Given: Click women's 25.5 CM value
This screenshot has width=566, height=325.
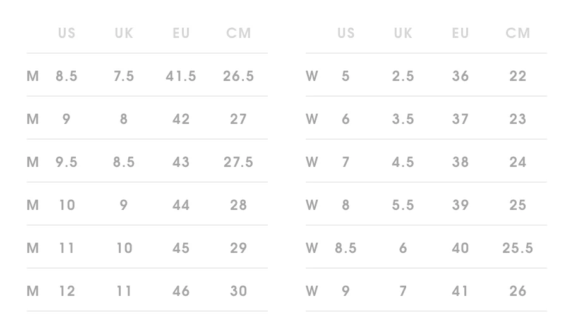Looking at the screenshot, I should coord(518,248).
